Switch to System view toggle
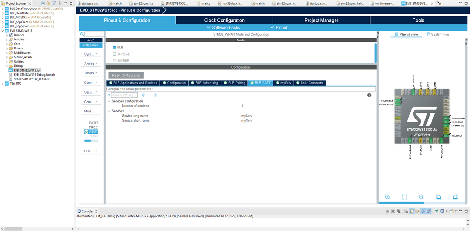The width and height of the screenshot is (470, 231). click(x=438, y=34)
